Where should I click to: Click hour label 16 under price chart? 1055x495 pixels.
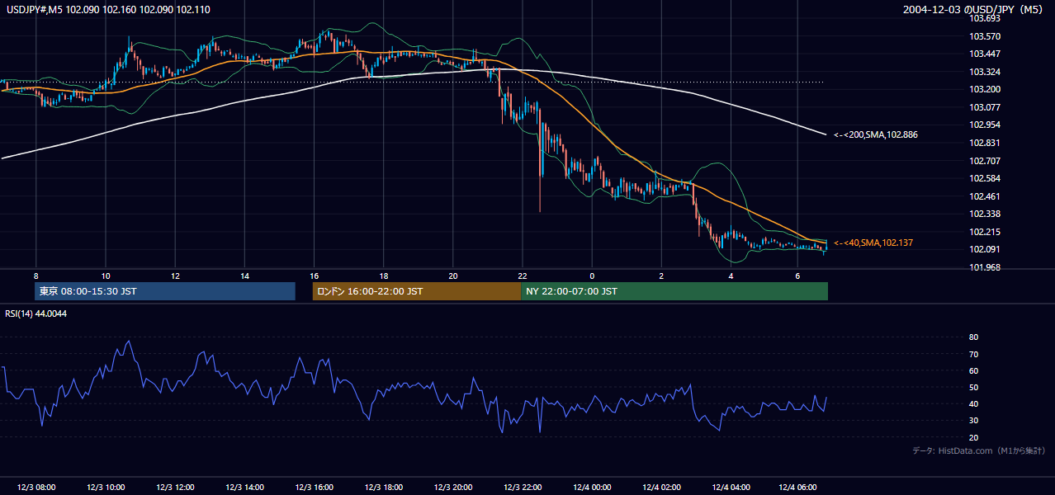point(314,275)
